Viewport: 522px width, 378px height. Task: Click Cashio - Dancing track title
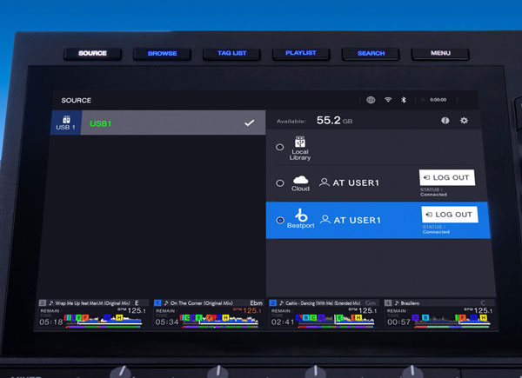323,303
